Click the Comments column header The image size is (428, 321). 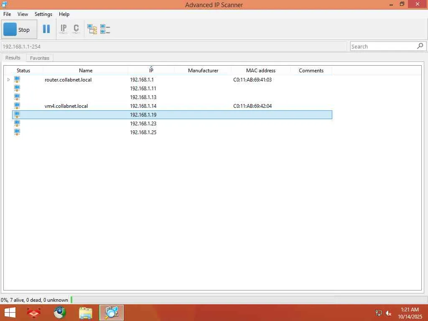coord(311,70)
